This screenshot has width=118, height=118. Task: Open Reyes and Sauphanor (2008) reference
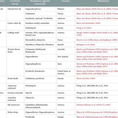pyautogui.click(x=106, y=40)
